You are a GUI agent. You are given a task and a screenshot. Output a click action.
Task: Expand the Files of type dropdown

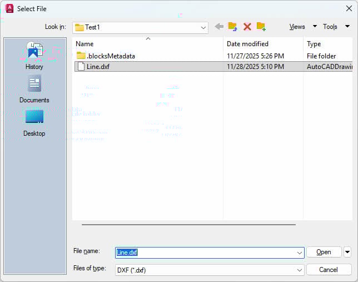(299, 270)
